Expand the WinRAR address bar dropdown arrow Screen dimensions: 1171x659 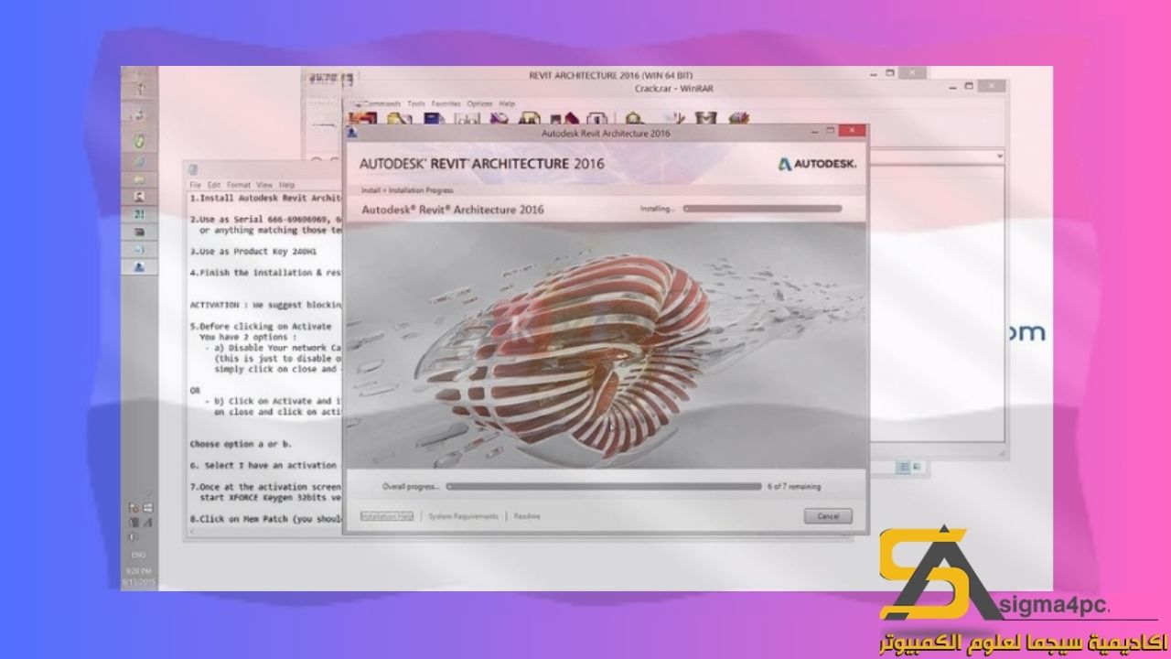point(1000,157)
